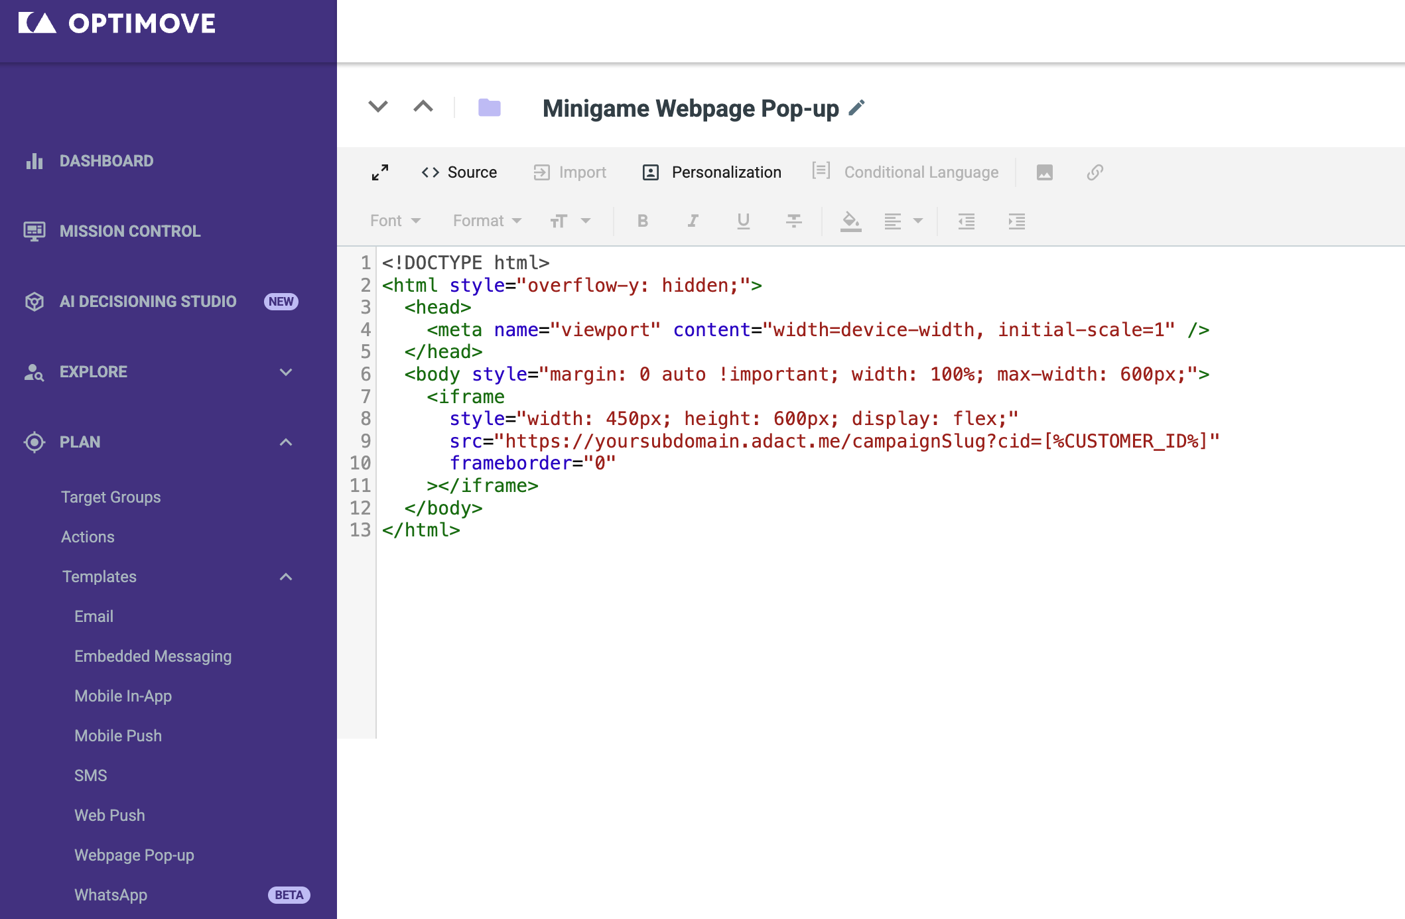Image resolution: width=1405 pixels, height=919 pixels.
Task: Expand the Explore menu section
Action: (286, 372)
